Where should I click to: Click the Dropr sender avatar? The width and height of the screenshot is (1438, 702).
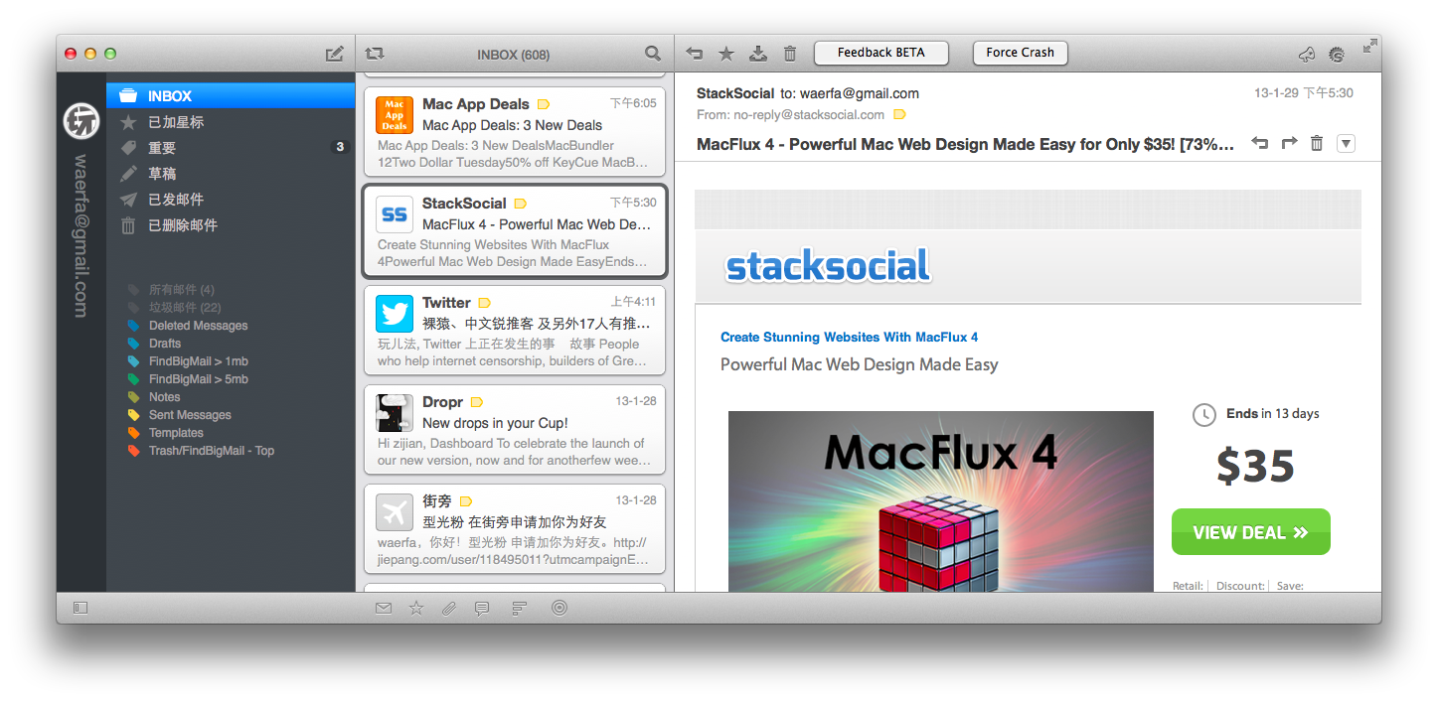point(395,413)
